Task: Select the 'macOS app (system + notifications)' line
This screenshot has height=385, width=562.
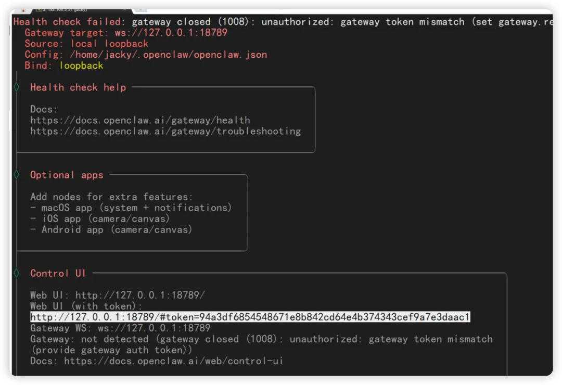Action: (x=131, y=208)
